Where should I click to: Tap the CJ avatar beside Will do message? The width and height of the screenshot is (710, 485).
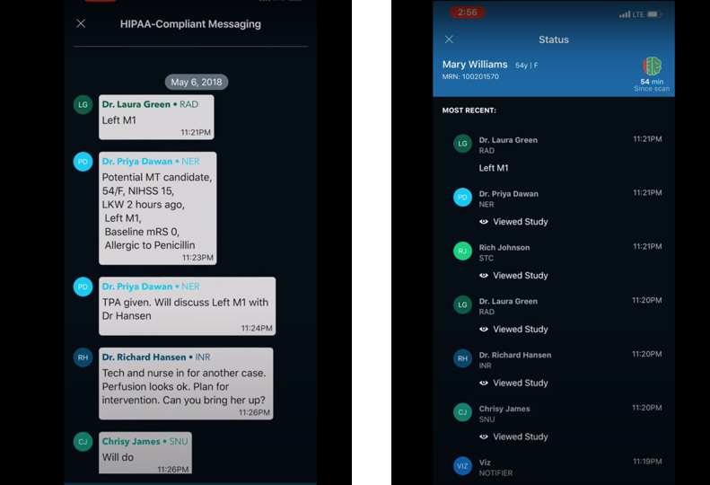coord(83,442)
